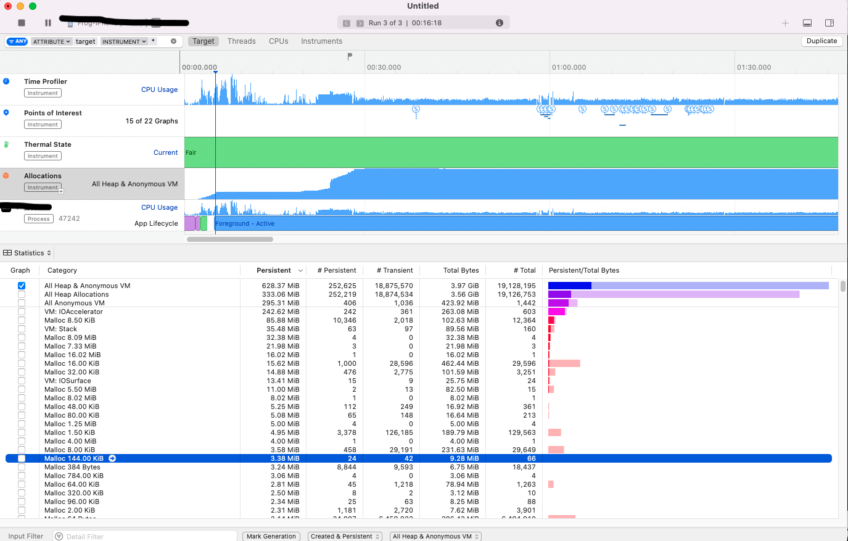Open the All Heap & Anonymous VM bottom dropdown
The height and width of the screenshot is (541, 848).
[435, 536]
